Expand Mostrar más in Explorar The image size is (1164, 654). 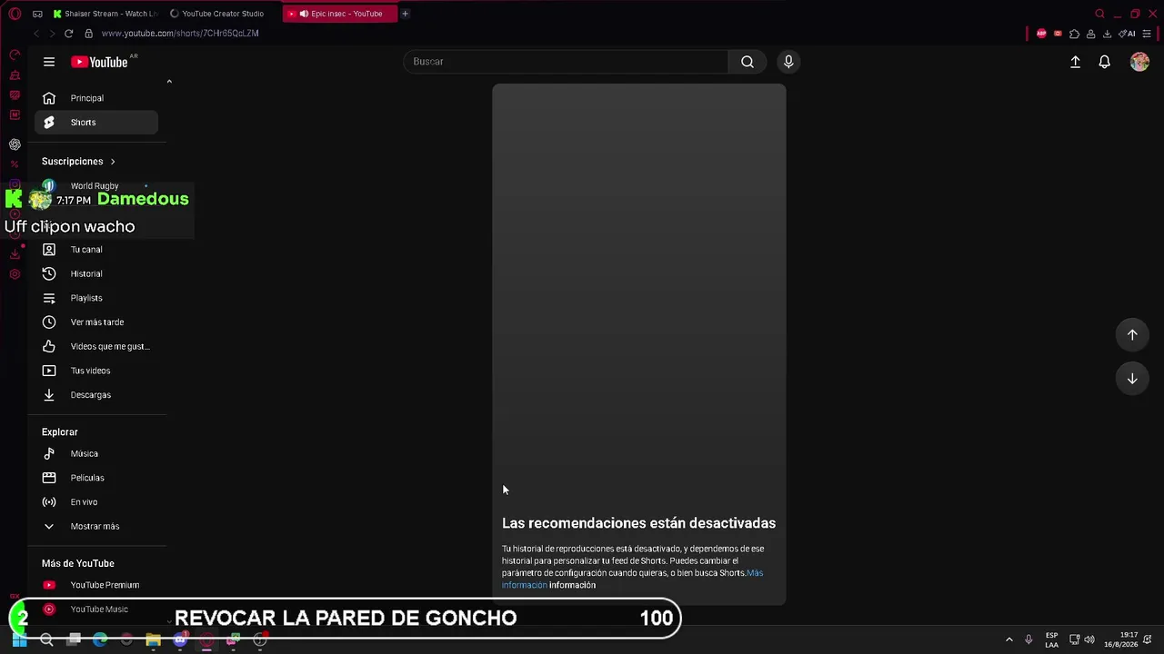95,527
